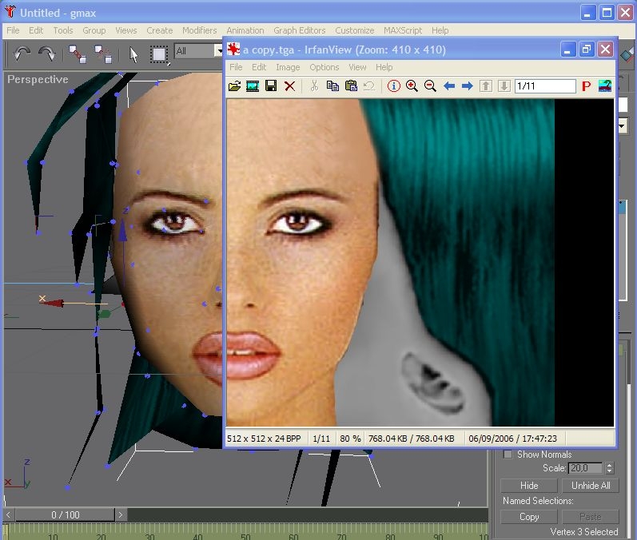Open the selection filter 'All' dropdown
The height and width of the screenshot is (540, 637).
218,51
